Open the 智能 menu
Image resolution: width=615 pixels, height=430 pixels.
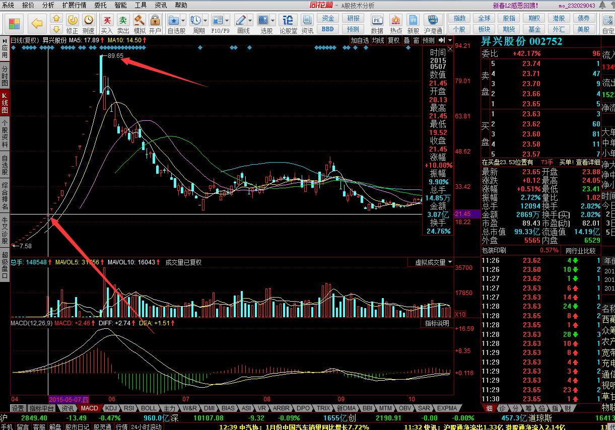click(120, 5)
